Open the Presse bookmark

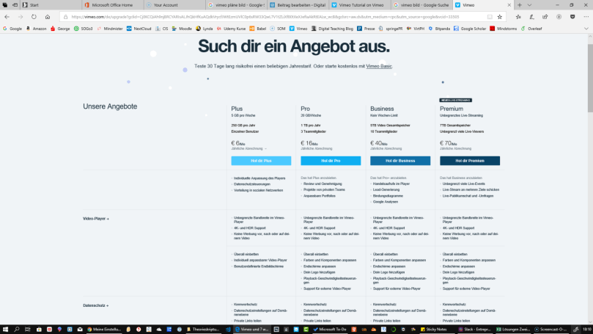click(x=366, y=29)
